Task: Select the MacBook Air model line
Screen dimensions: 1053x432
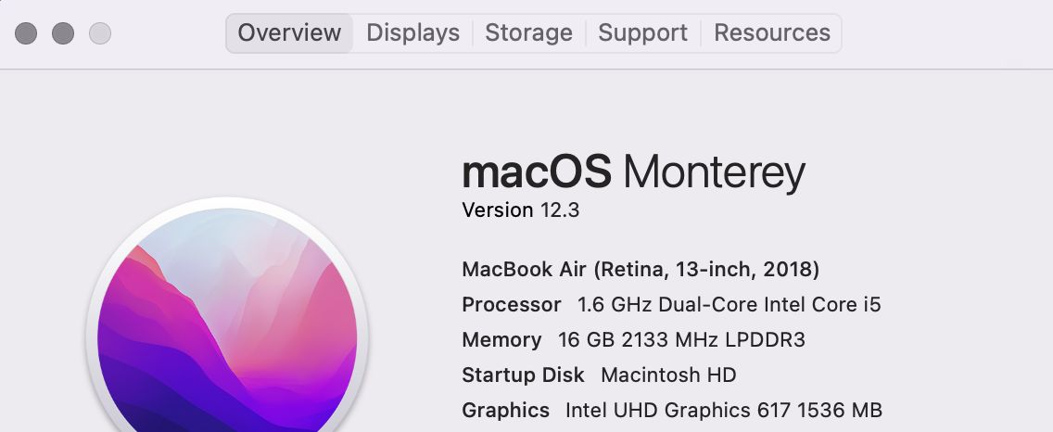Action: (641, 270)
